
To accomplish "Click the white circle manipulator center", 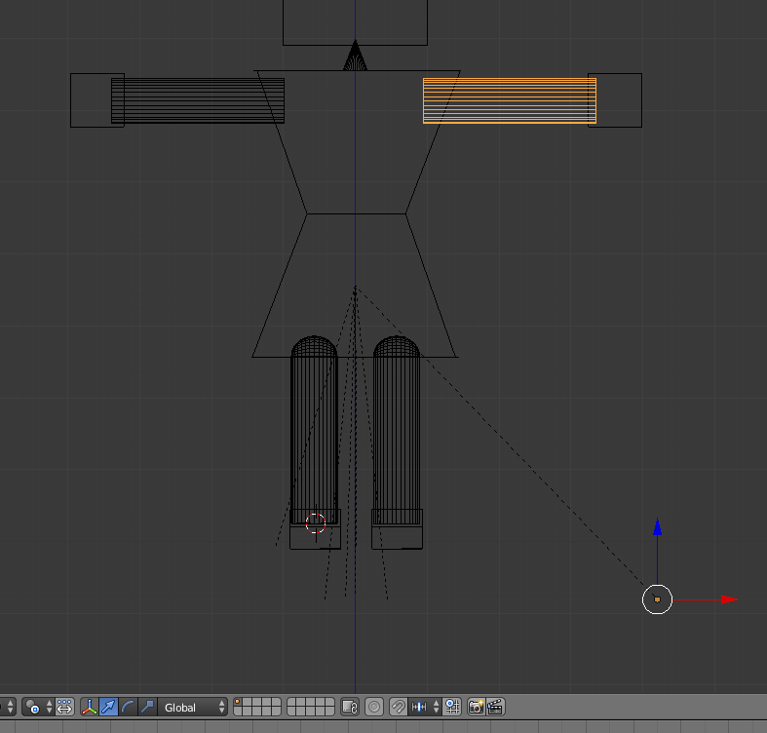I will click(658, 599).
